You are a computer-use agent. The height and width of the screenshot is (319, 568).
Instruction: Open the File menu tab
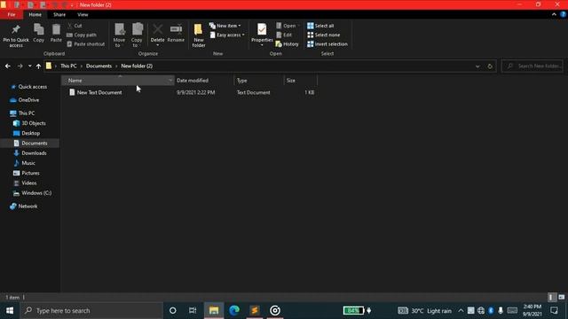12,15
